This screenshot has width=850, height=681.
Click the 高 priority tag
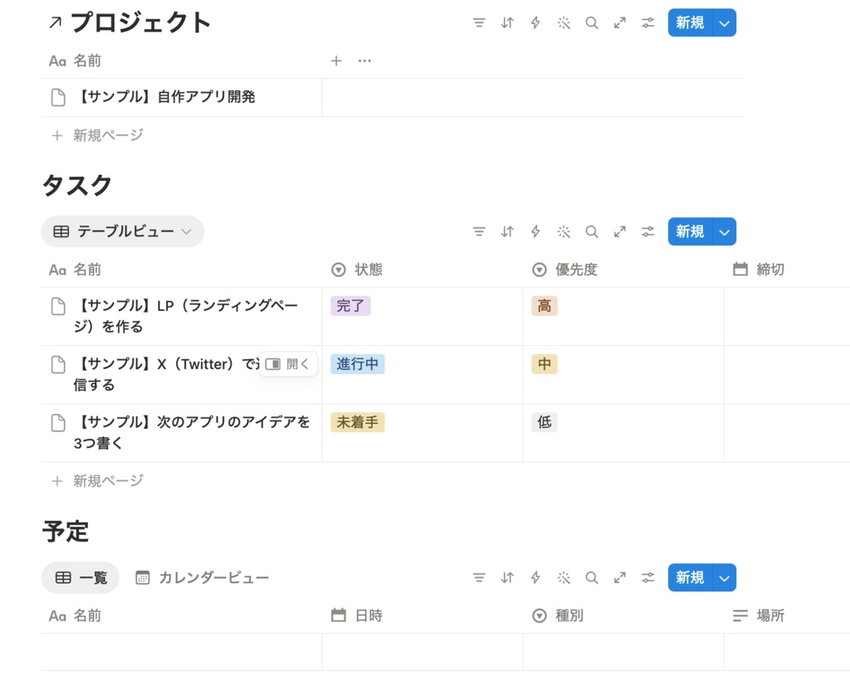click(x=545, y=306)
